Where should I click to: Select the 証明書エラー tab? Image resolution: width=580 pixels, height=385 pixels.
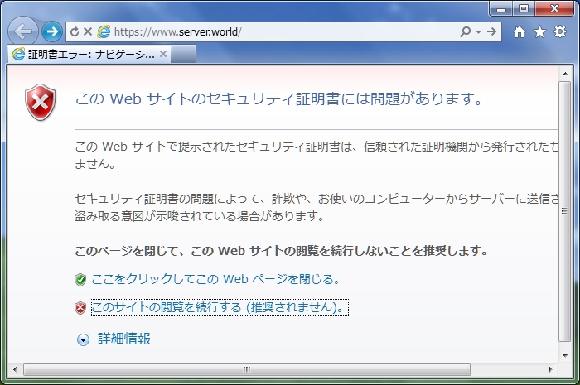tap(89, 55)
